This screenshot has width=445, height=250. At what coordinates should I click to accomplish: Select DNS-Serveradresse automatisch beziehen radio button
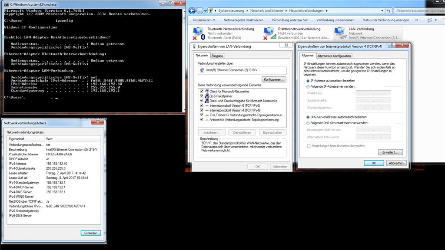pyautogui.click(x=308, y=117)
